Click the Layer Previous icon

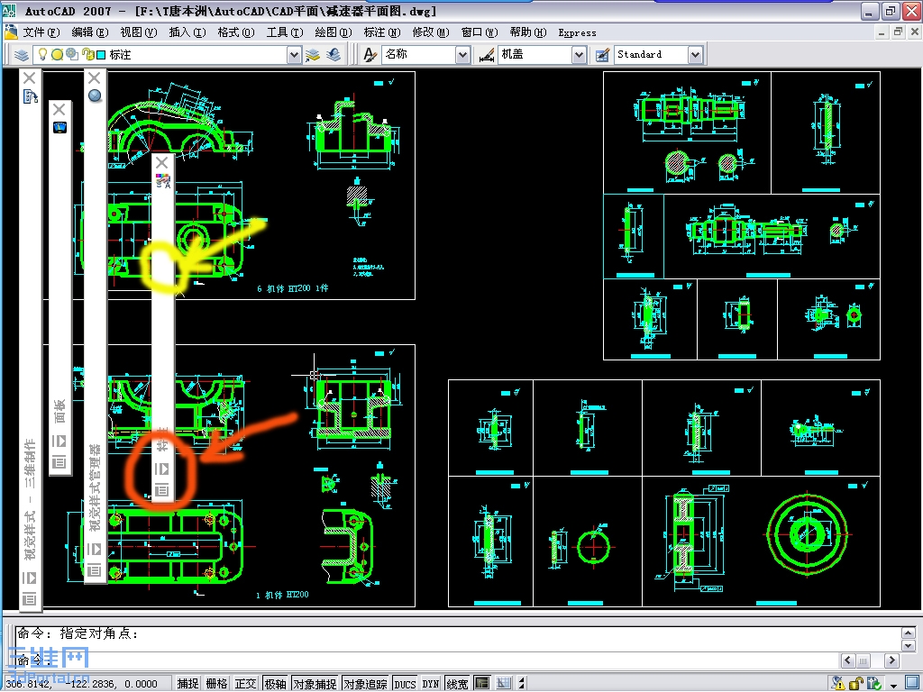(x=334, y=55)
